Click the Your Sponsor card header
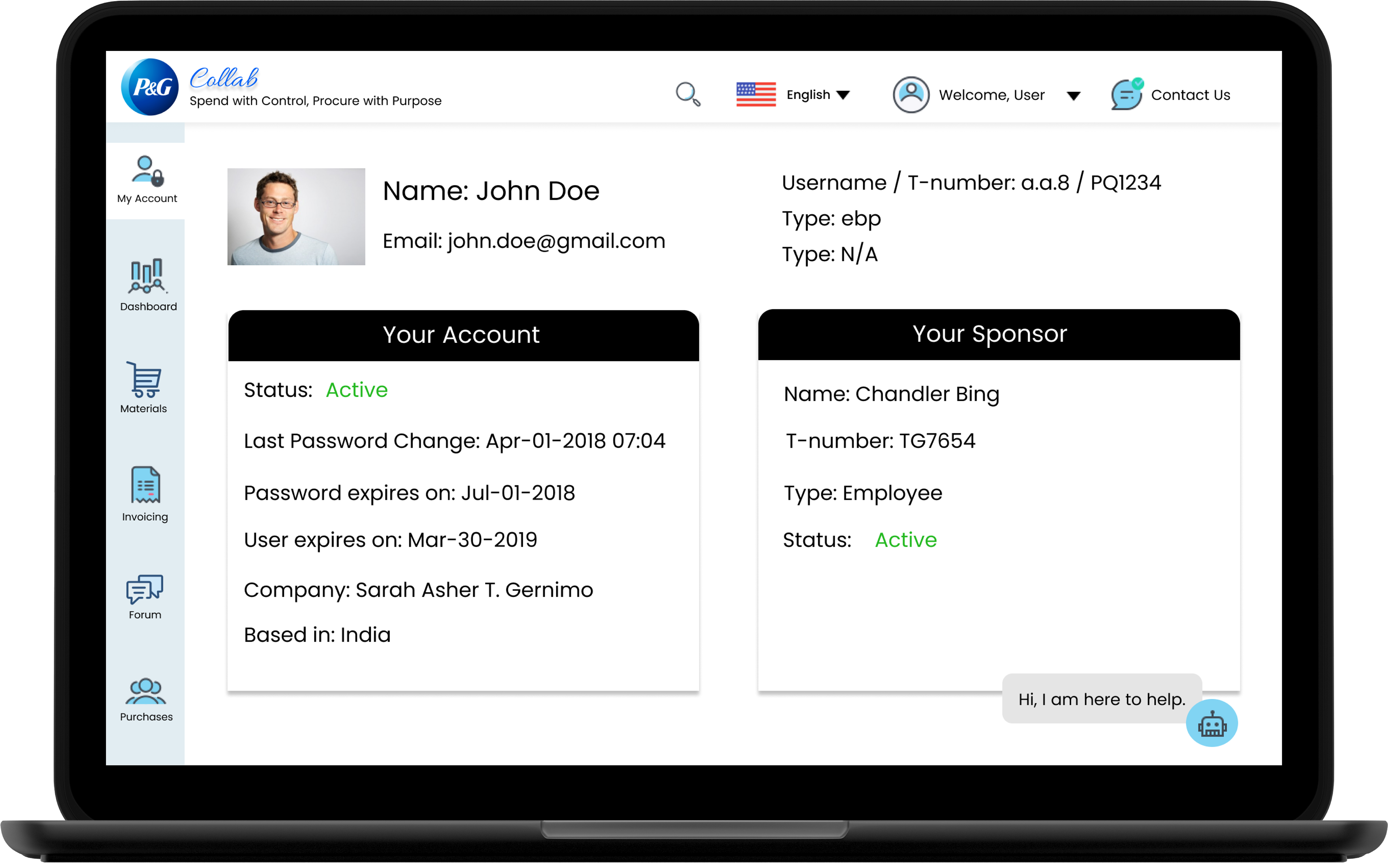The height and width of the screenshot is (863, 1388). click(x=999, y=335)
